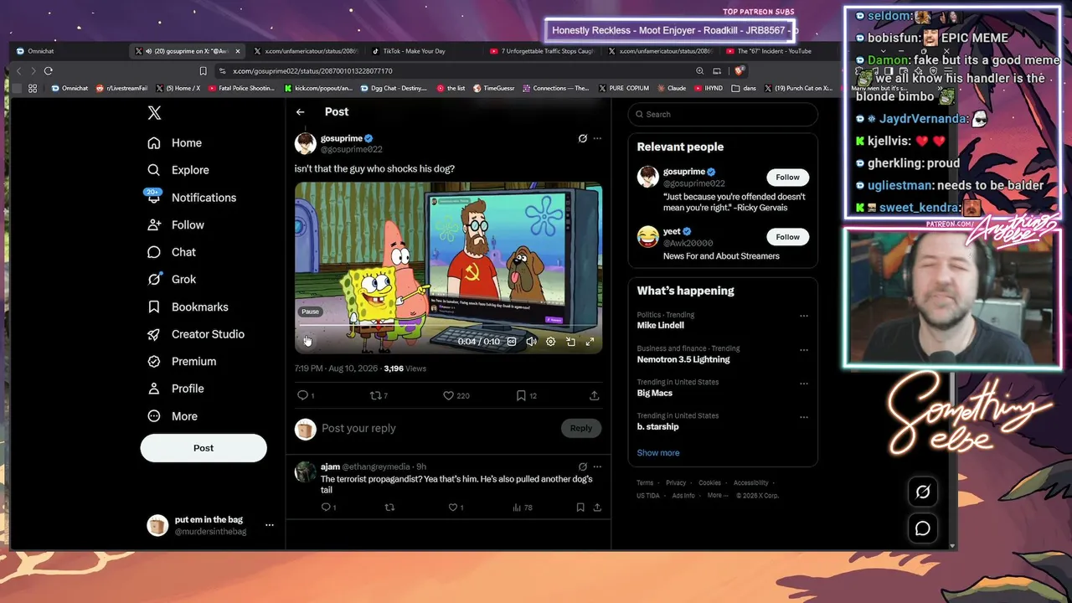Open more options for b. starship trend

(x=804, y=417)
